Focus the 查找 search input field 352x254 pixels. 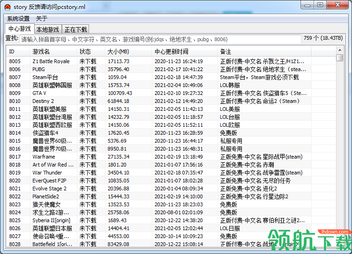pos(160,39)
